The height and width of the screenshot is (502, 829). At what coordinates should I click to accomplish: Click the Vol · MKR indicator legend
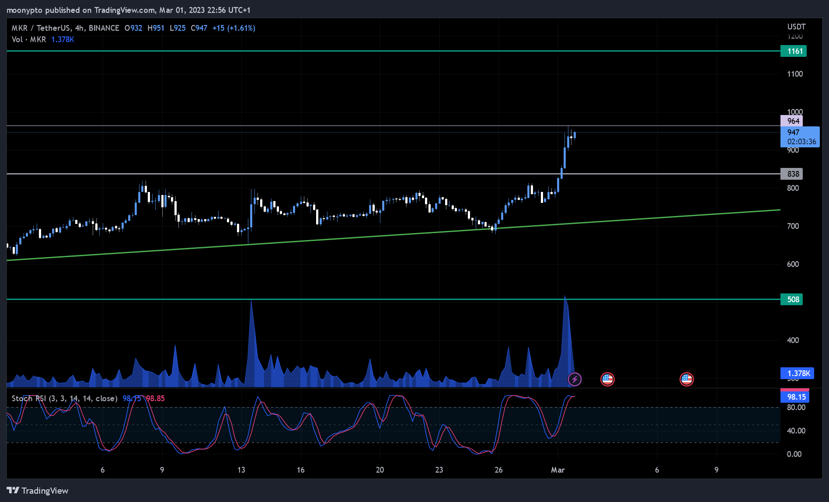click(29, 39)
